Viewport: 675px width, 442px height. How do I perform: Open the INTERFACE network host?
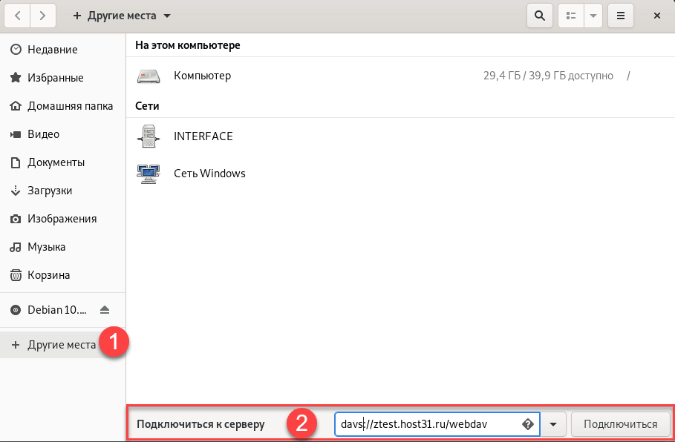coord(400,136)
